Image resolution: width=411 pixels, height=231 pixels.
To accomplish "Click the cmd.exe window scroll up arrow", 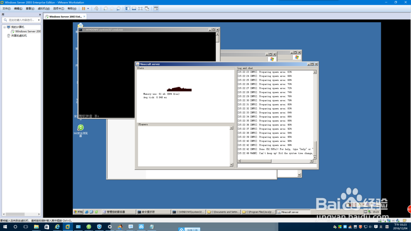I will pos(217,34).
